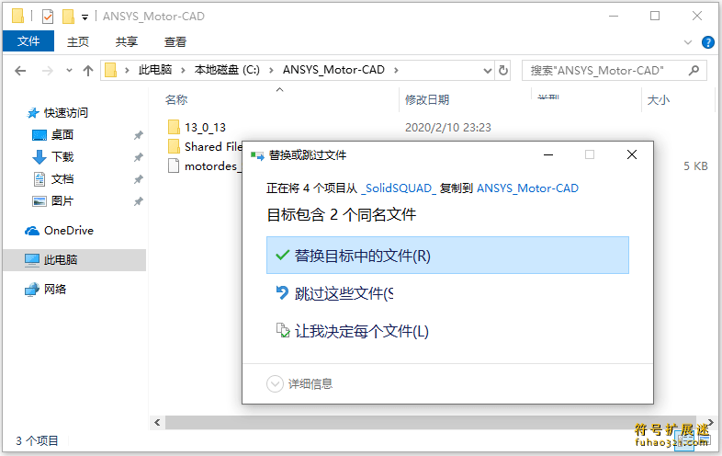This screenshot has height=456, width=722.
Task: Select the motordes file
Action: pyautogui.click(x=212, y=166)
